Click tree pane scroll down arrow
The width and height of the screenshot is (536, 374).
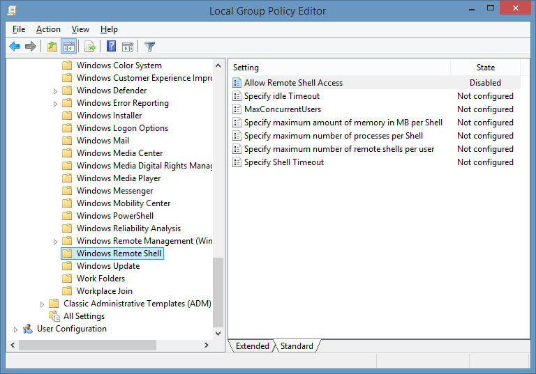pyautogui.click(x=218, y=334)
